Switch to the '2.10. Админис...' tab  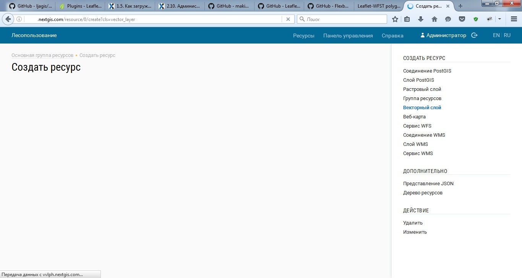(179, 6)
